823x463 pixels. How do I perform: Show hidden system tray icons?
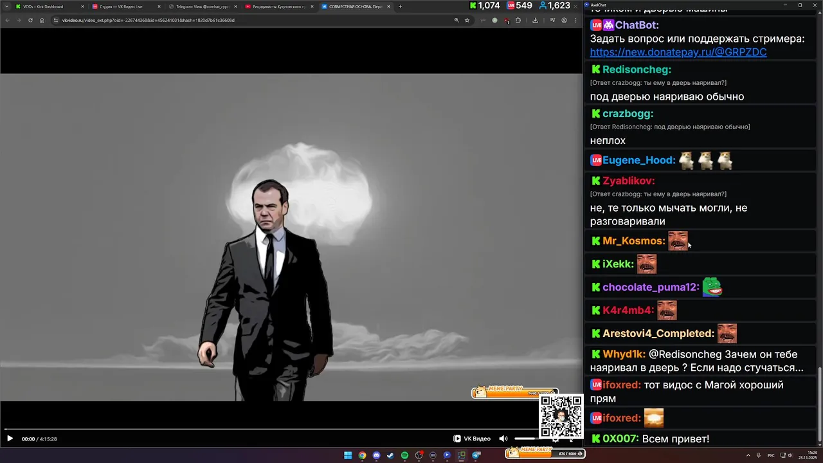(x=749, y=455)
